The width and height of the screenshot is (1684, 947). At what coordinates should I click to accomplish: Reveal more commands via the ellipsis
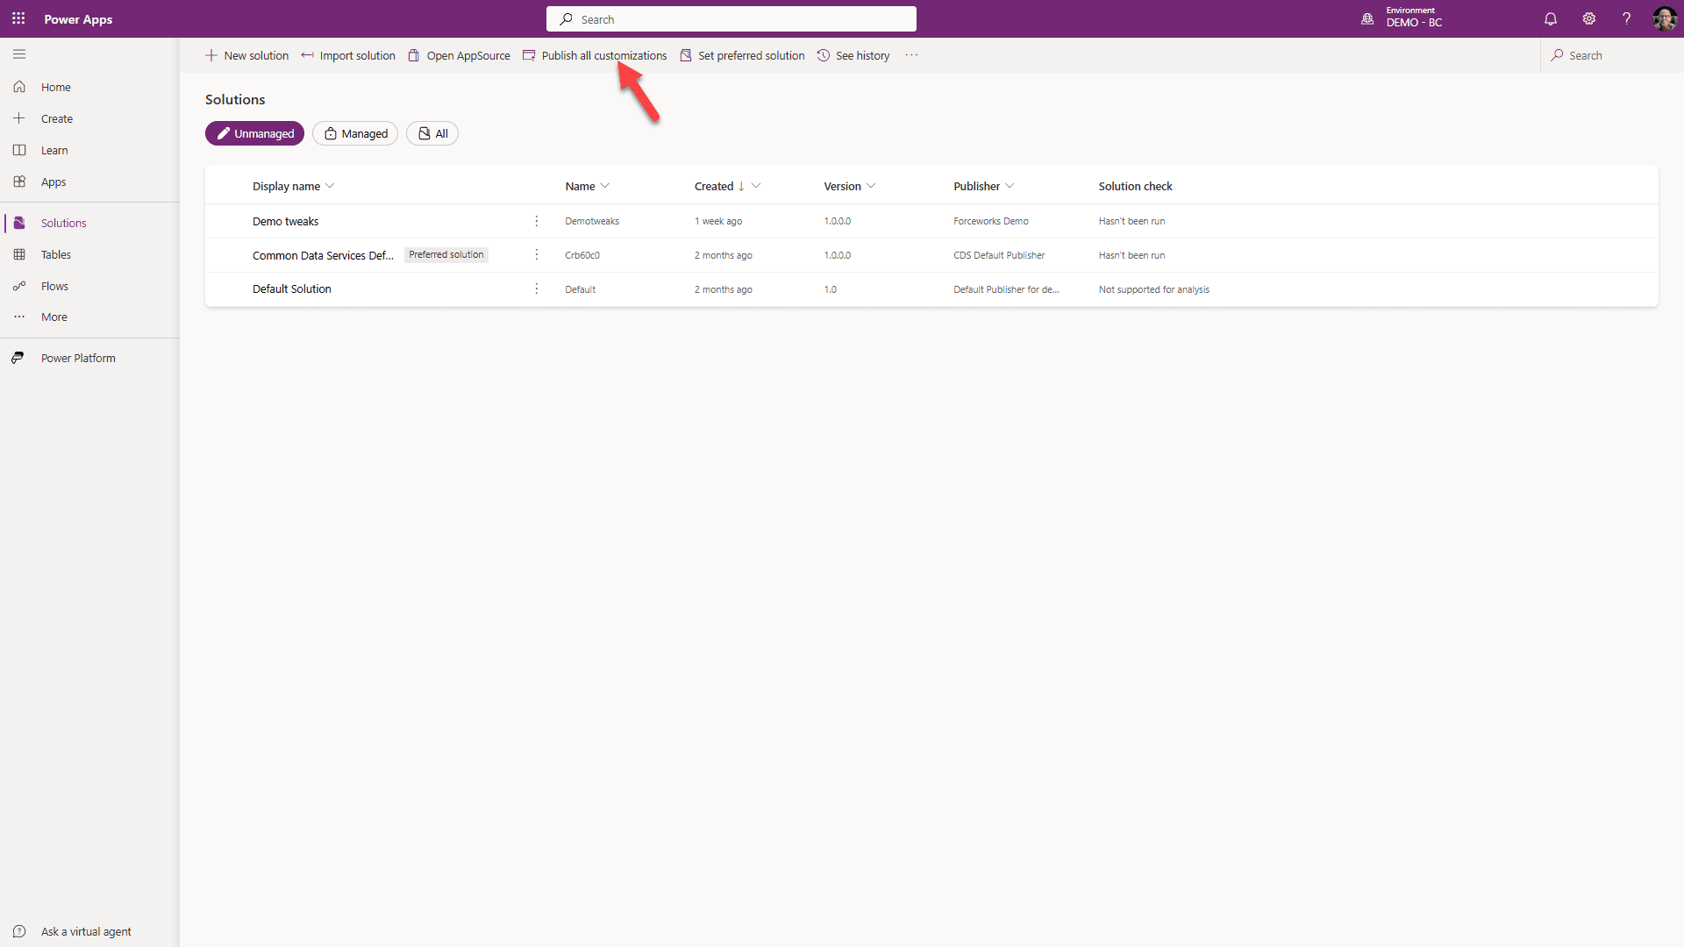(910, 54)
